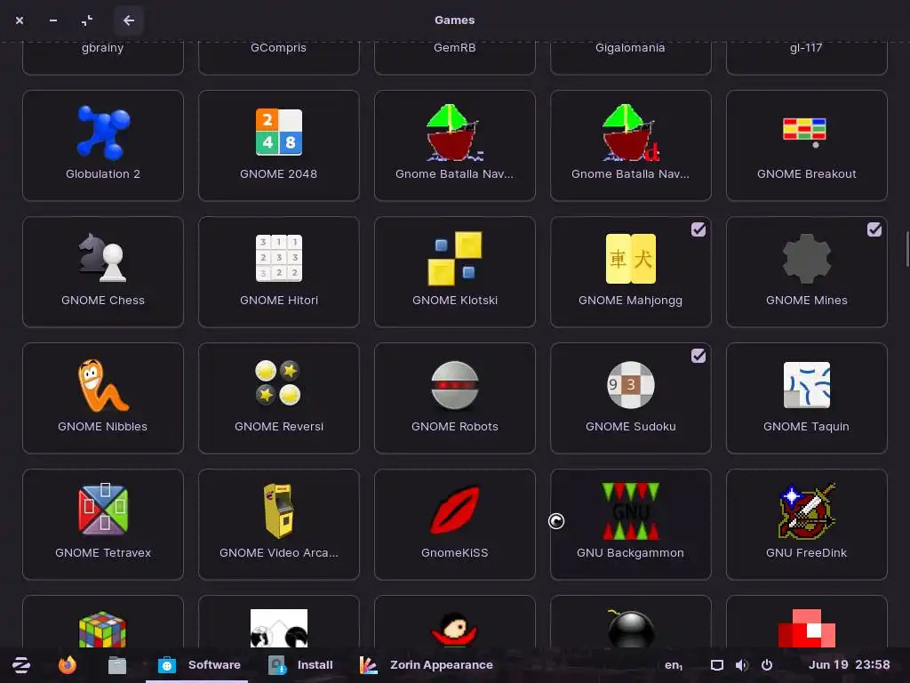Open the red pixel blocks game icon
910x683 pixels.
807,629
